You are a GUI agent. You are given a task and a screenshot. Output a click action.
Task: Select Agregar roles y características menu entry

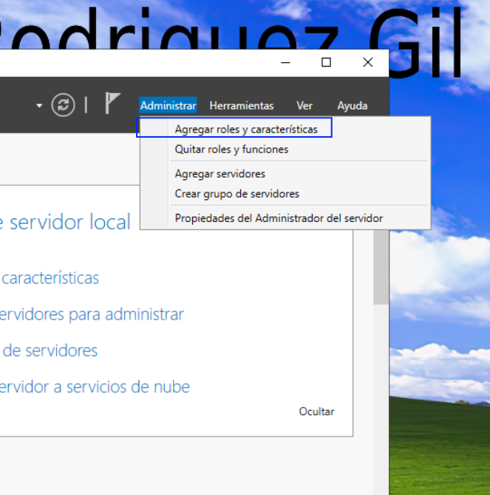coord(246,129)
